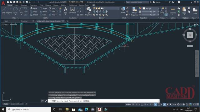The width and height of the screenshot is (200, 112).
Task: Activate the Stretch command
Action: point(34,15)
